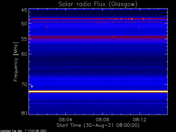Image resolution: width=176 pixels, height=132 pixels.
Task: Select the 60 frequency axis label
Action: coord(24,54)
